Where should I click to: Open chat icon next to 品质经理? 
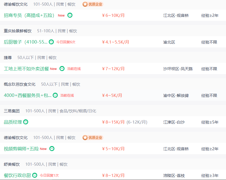click(x=26, y=122)
